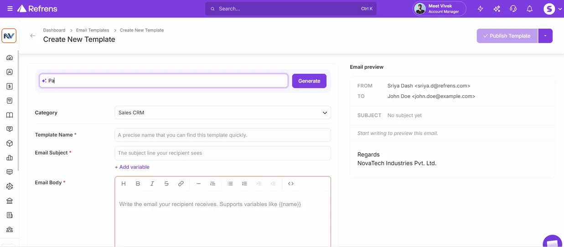Expand the account menu chevron beside the S avatar
Viewport: 564px width, 247px height.
pos(560,9)
